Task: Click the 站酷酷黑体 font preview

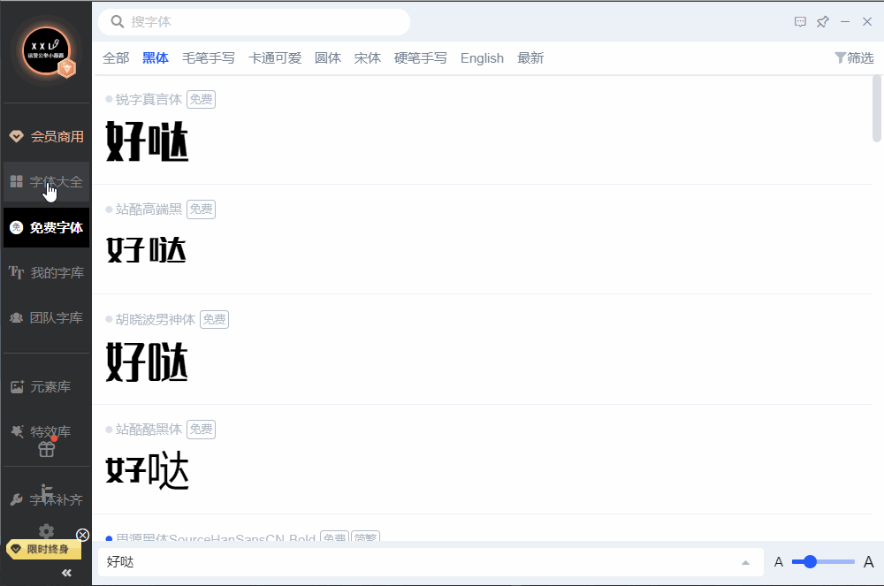Action: (x=147, y=470)
